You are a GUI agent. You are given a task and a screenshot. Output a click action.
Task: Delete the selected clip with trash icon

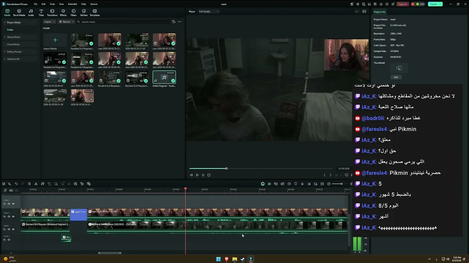(29, 184)
